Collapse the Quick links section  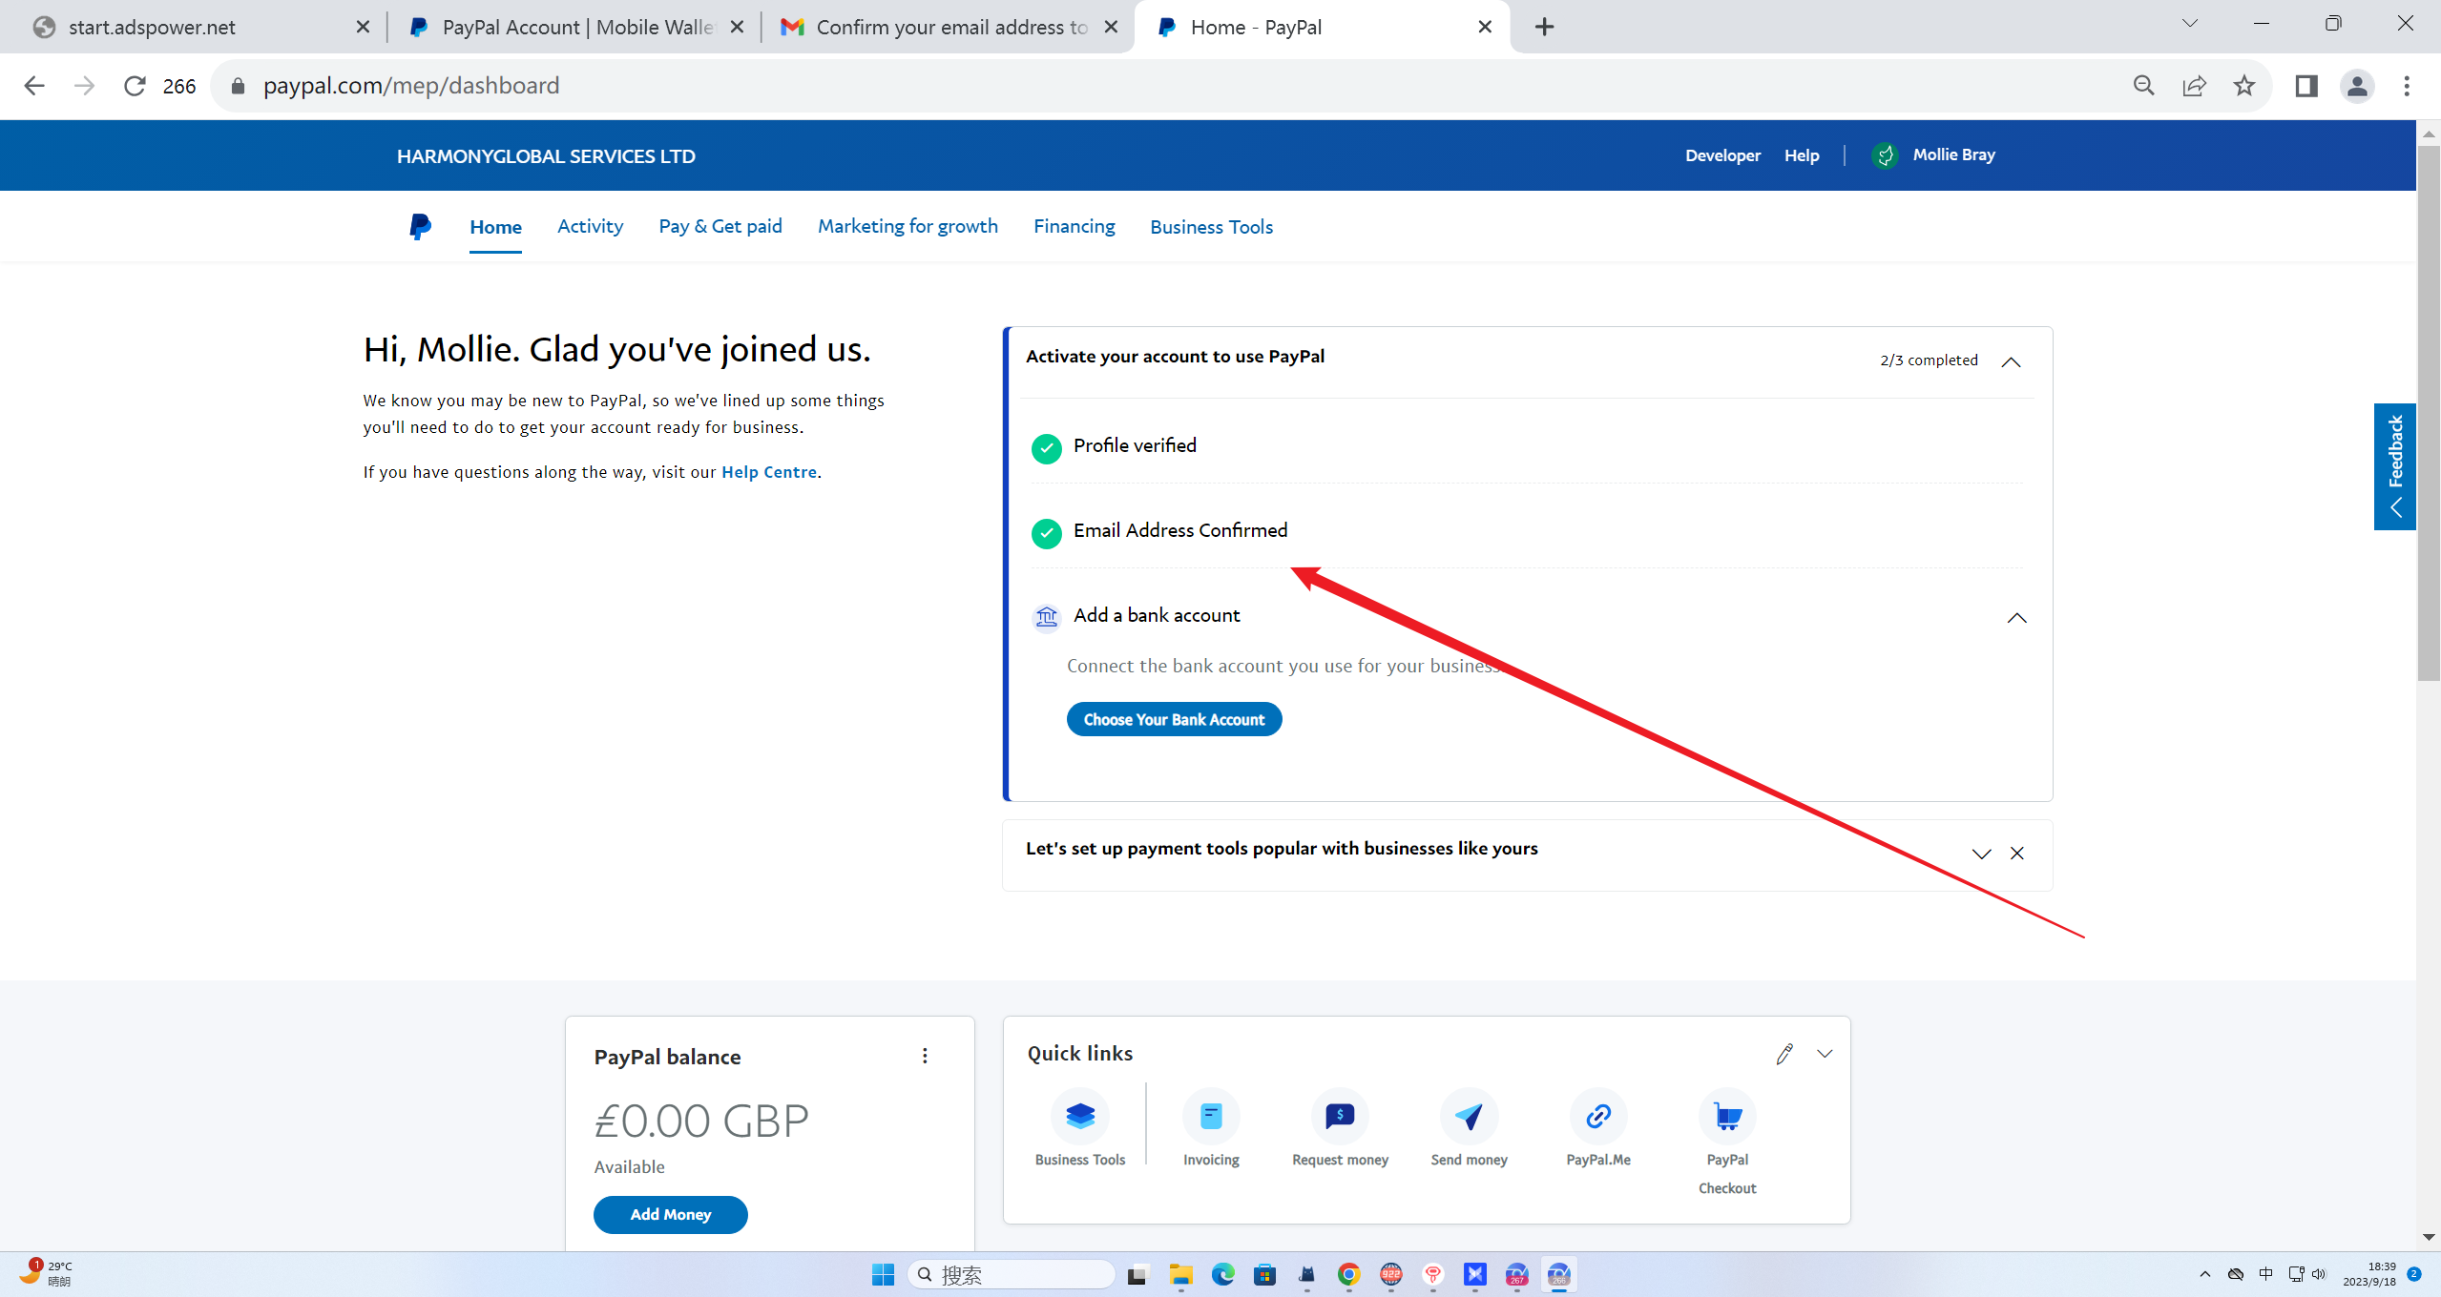(x=1825, y=1054)
